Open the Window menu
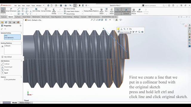The width and height of the screenshot is (191, 107). [x=39, y=6]
